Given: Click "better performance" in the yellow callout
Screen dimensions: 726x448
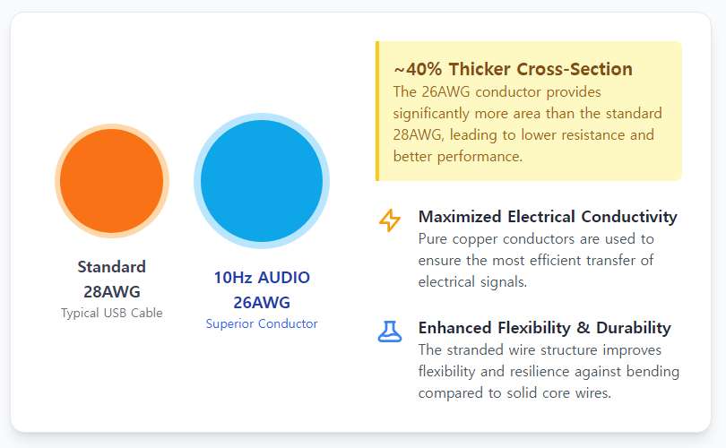Looking at the screenshot, I should 457,157.
